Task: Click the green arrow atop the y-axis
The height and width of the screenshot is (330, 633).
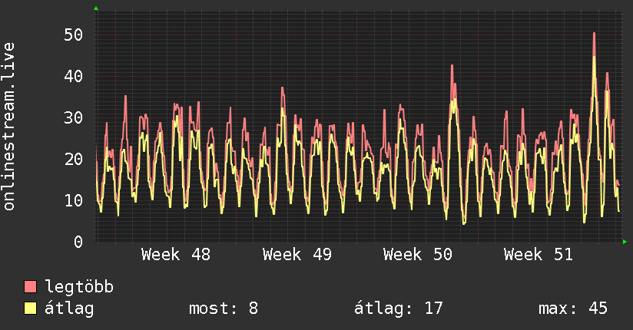Action: tap(96, 8)
